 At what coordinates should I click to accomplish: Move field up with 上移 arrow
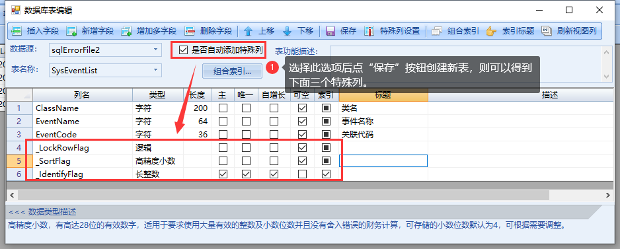(x=248, y=31)
